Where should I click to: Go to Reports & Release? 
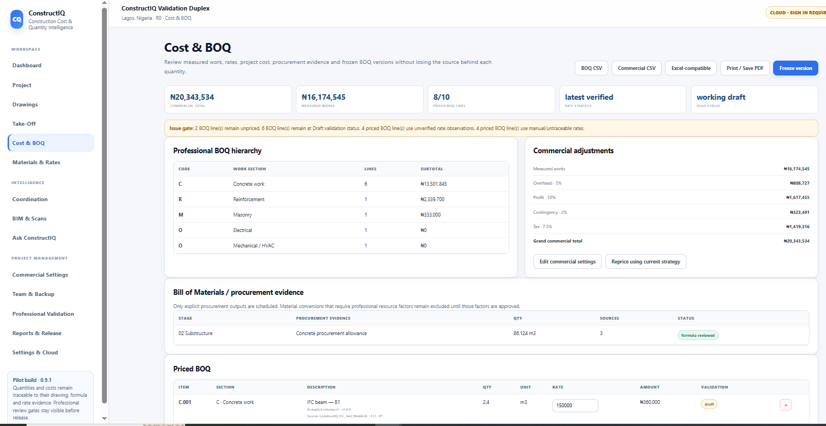pos(51,333)
